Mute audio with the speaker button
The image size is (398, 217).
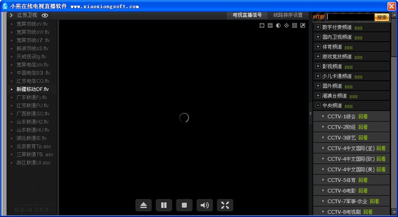[204, 205]
